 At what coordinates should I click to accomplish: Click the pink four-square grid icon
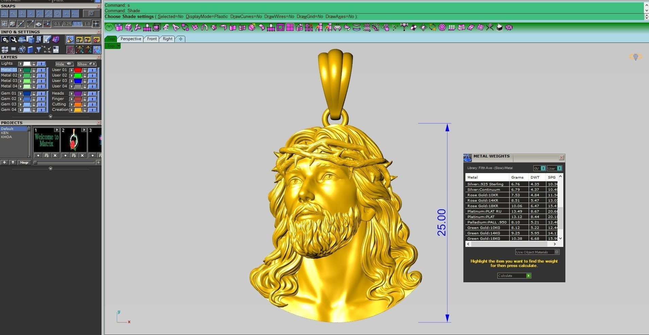(x=290, y=27)
